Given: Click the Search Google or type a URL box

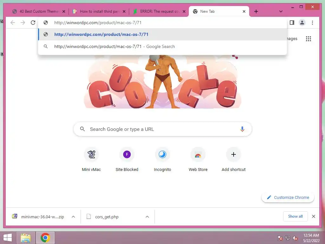Looking at the screenshot, I should click(x=162, y=129).
